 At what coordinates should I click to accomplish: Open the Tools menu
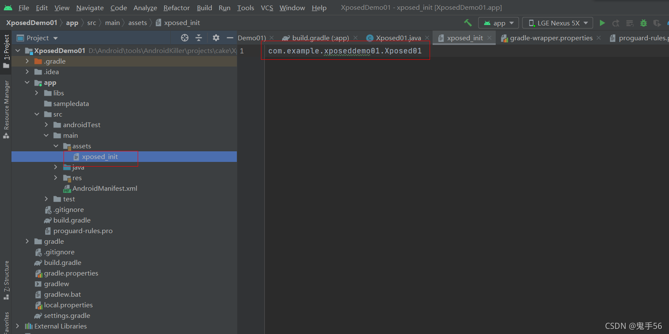(x=246, y=8)
